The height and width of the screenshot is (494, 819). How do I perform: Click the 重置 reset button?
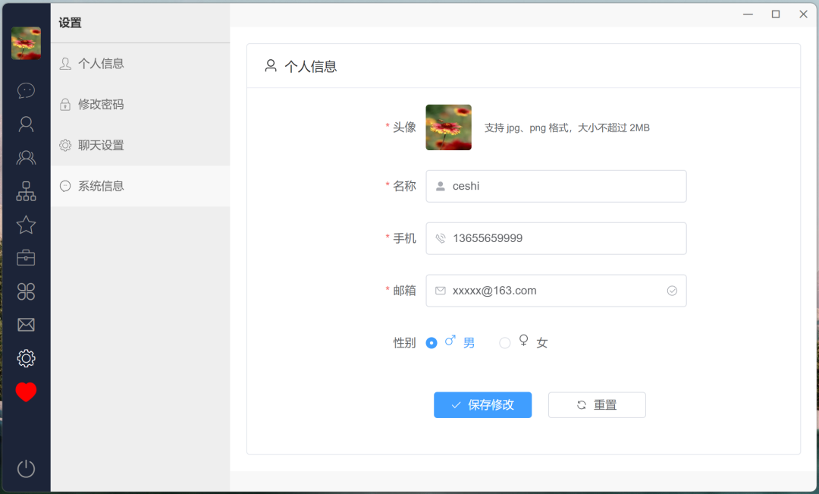(597, 405)
